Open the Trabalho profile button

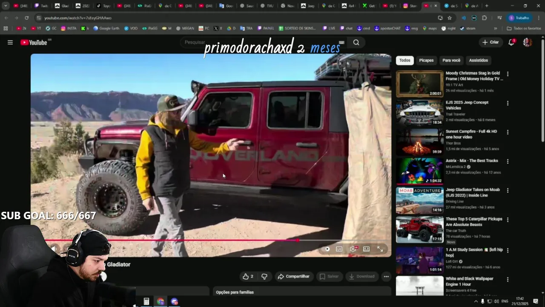pos(520,18)
